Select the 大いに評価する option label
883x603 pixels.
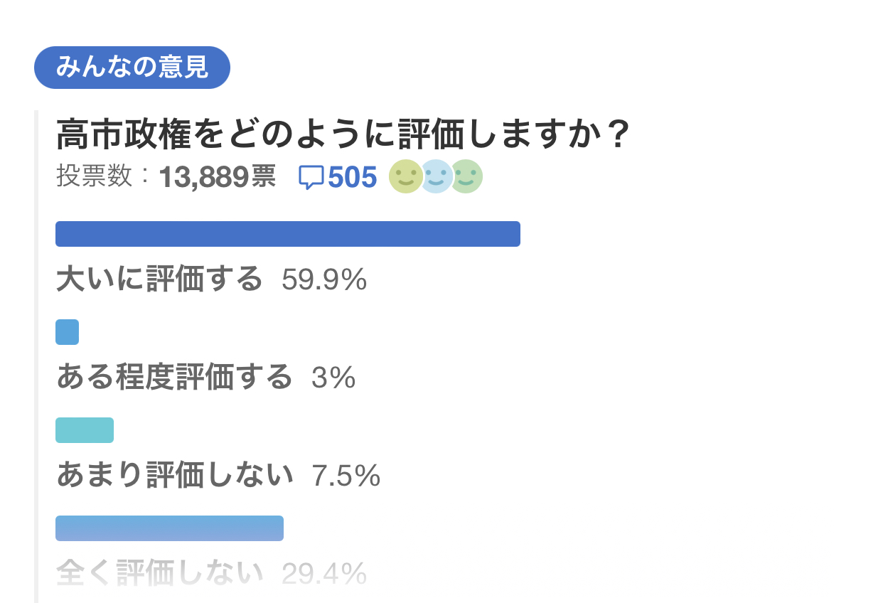[x=159, y=281]
